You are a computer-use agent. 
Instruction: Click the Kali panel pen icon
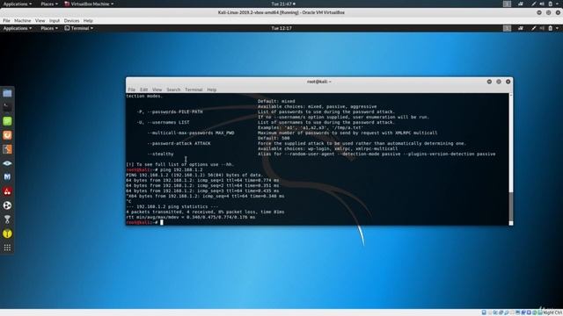[x=534, y=28]
